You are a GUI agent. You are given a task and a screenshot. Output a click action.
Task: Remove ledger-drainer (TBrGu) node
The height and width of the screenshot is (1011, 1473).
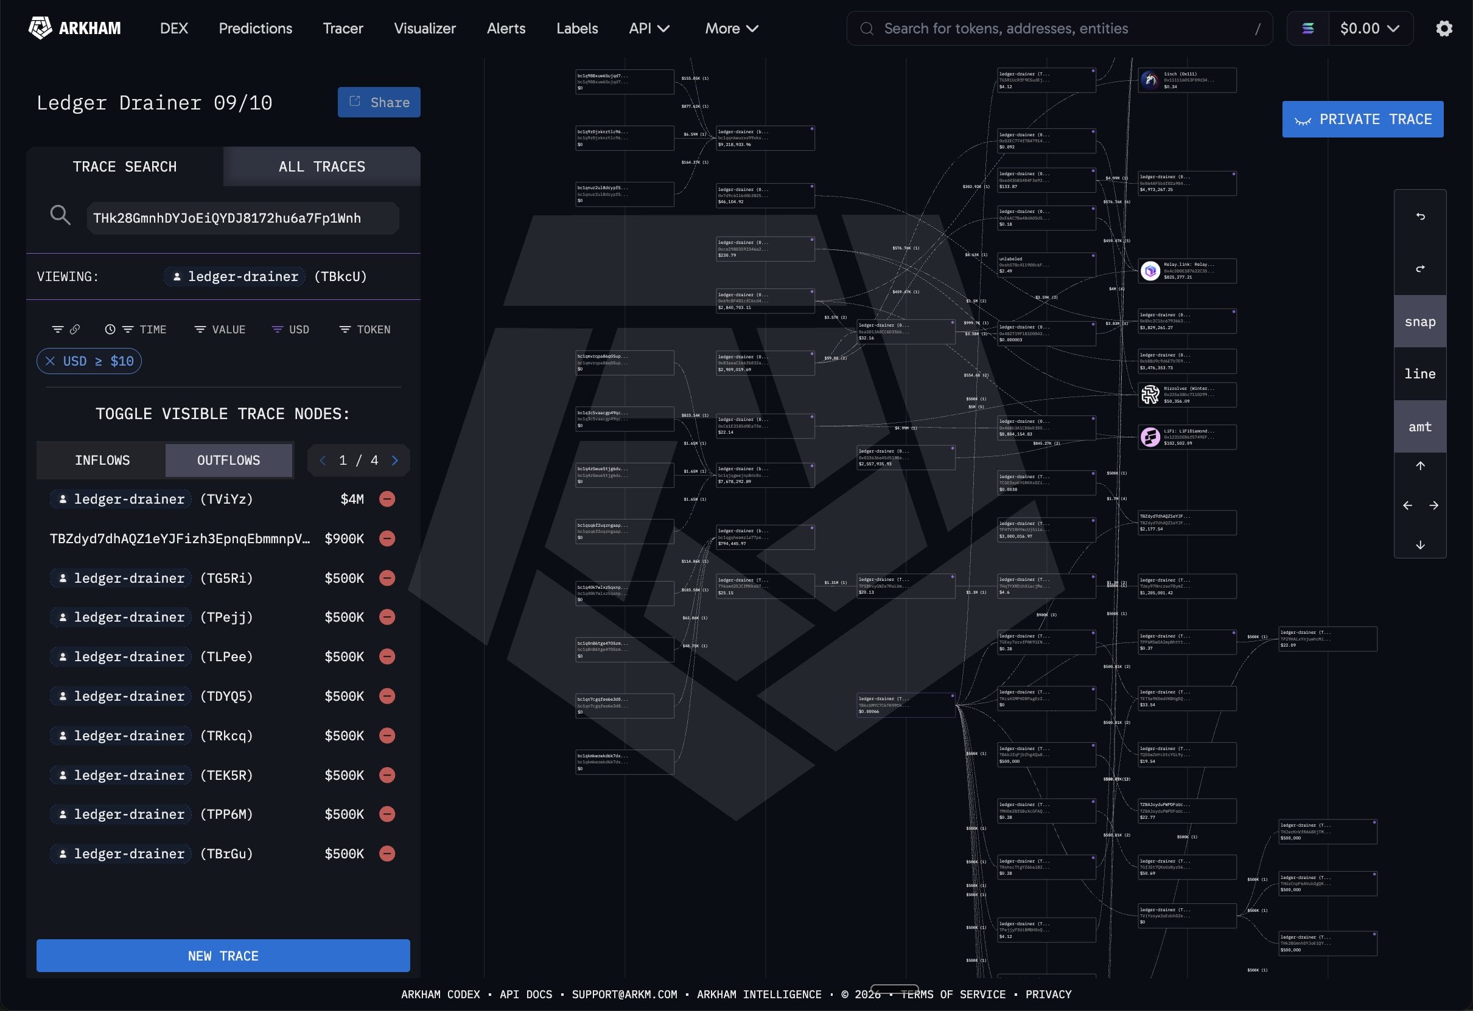pyautogui.click(x=387, y=853)
